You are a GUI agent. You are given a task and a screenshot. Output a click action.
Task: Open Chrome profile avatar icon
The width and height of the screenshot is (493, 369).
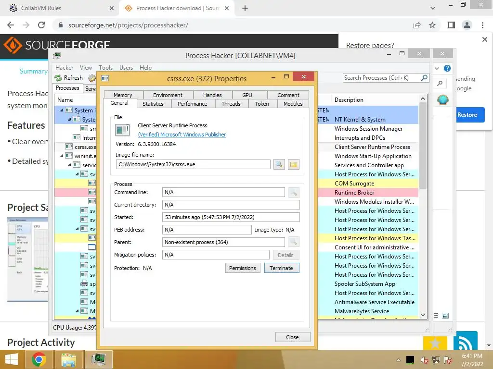coord(467,25)
